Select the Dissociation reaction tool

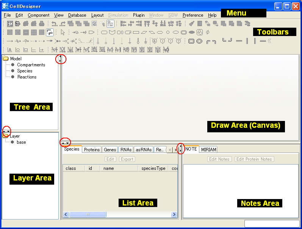click(66, 41)
